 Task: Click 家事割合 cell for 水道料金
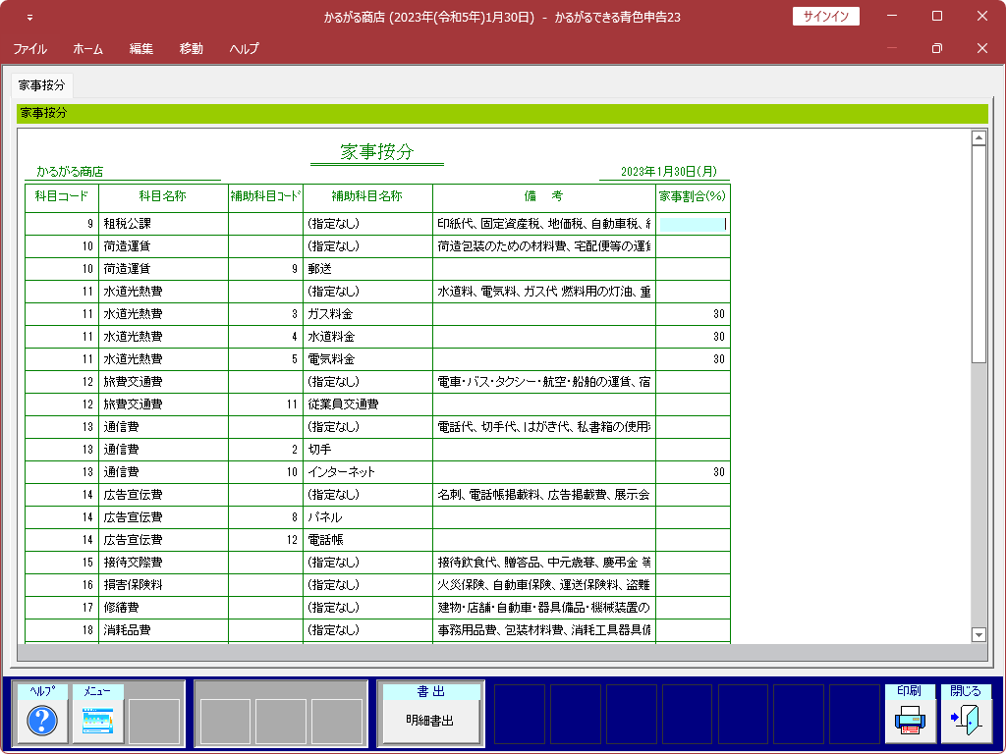point(693,337)
